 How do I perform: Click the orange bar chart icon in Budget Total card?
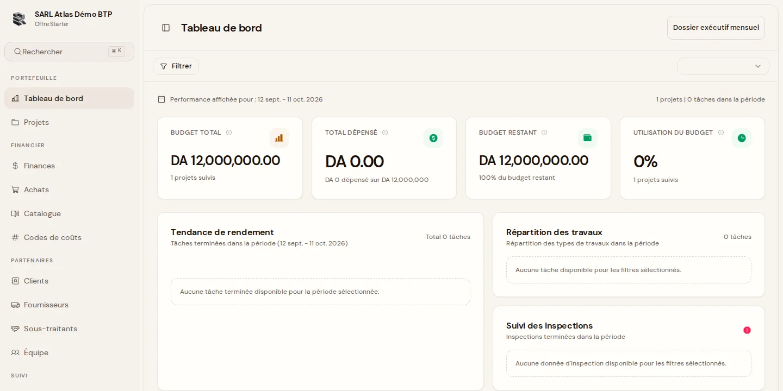pyautogui.click(x=279, y=138)
